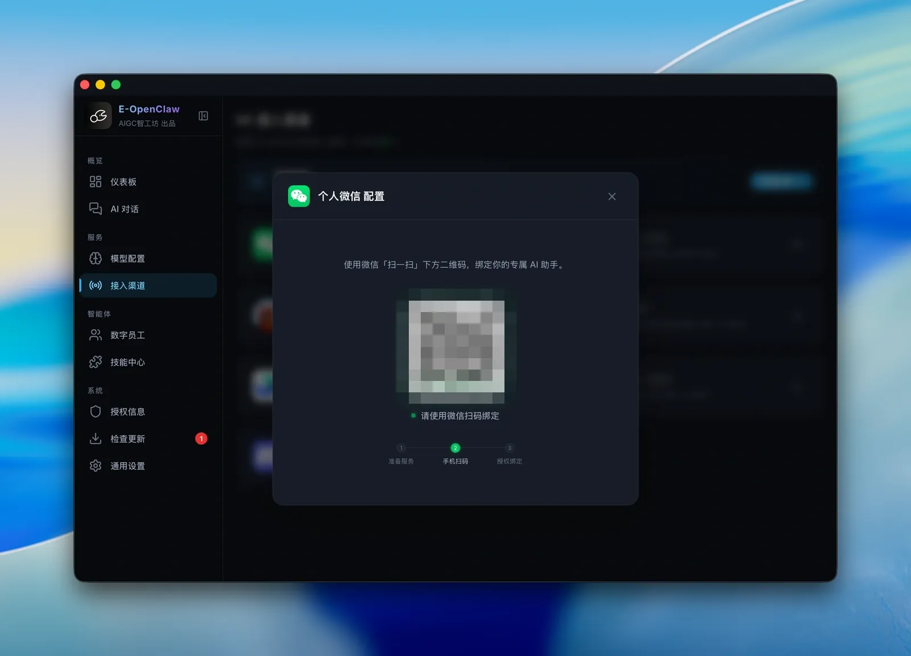
Task: Click the AI 对话 chat bubble icon
Action: (x=96, y=208)
